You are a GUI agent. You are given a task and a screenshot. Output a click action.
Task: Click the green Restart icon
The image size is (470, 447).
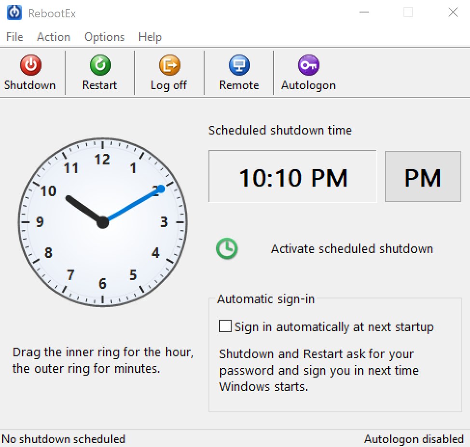(100, 65)
